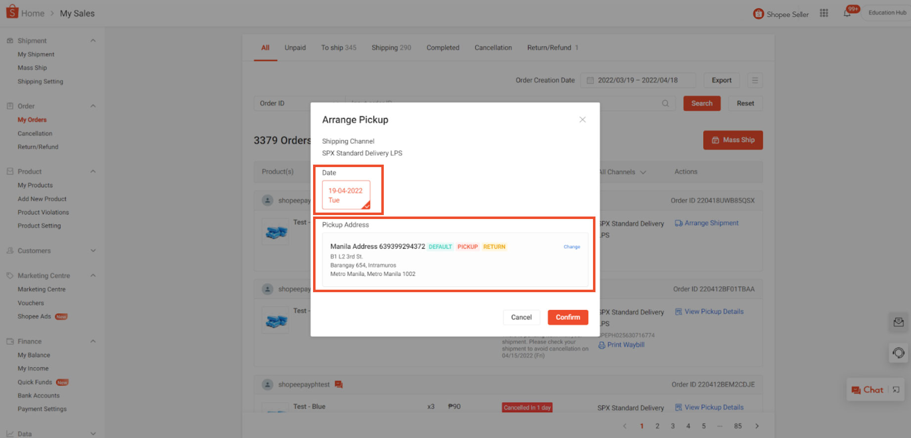
Task: Open the apps grid icon
Action: point(824,13)
